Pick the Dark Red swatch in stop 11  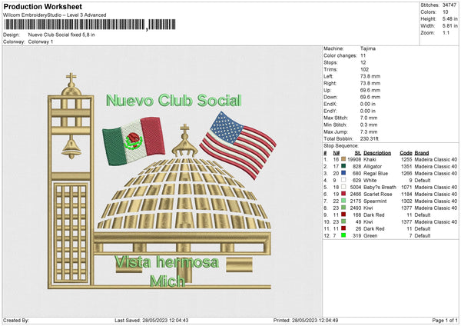pyautogui.click(x=343, y=228)
